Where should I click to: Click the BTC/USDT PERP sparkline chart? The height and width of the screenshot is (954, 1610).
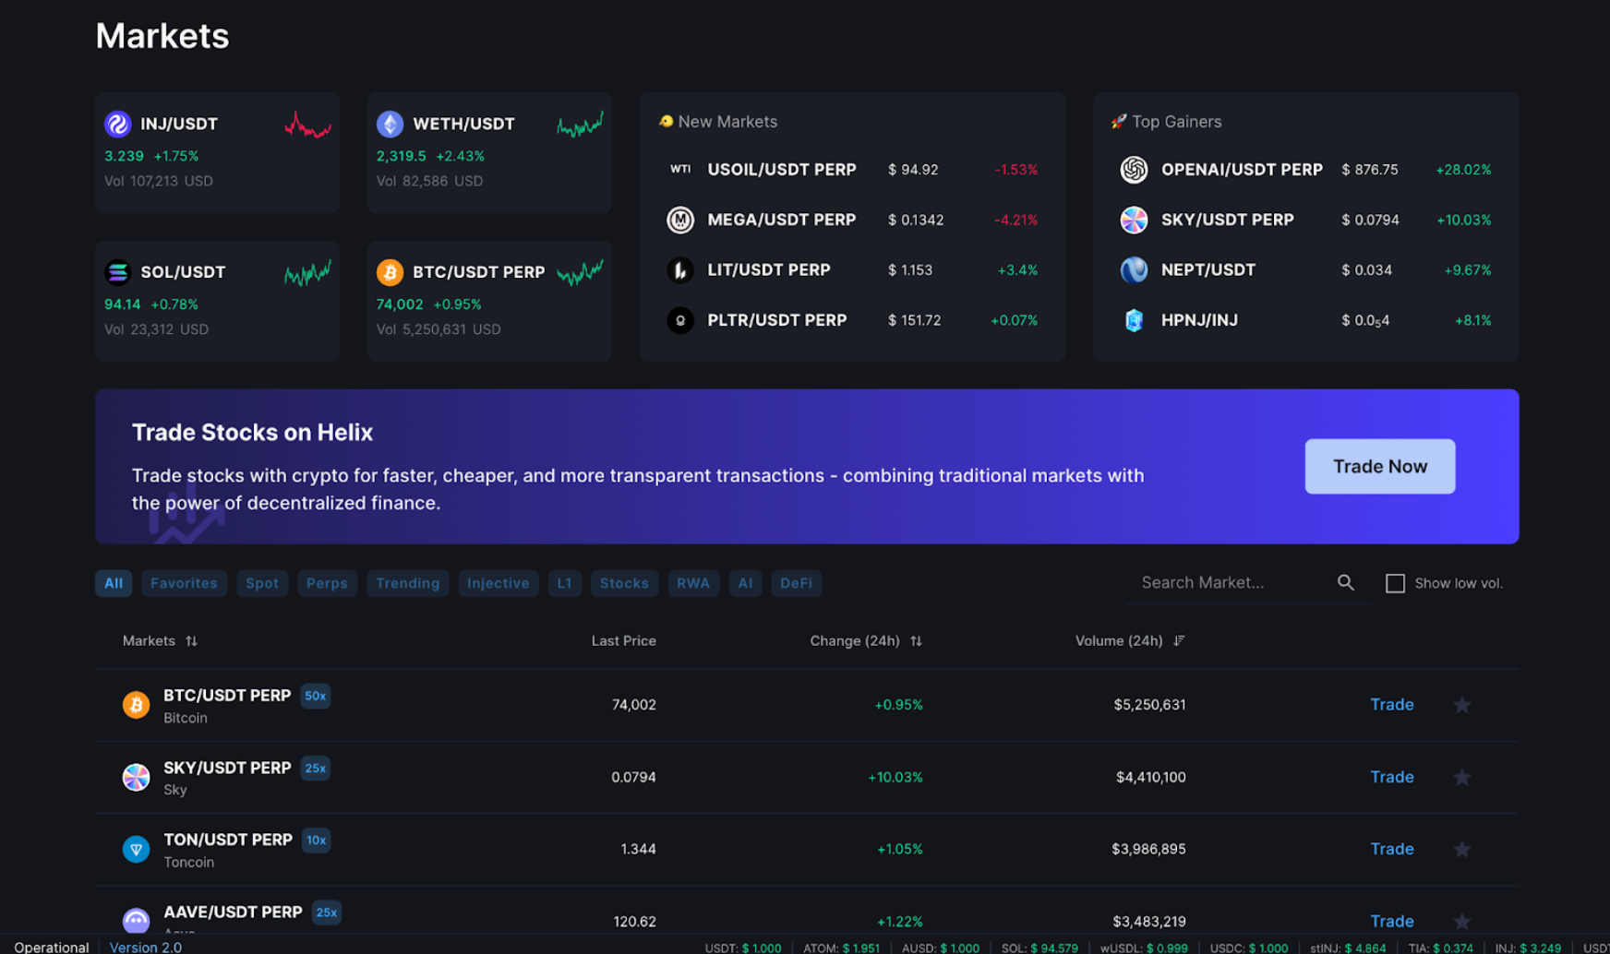(x=580, y=272)
